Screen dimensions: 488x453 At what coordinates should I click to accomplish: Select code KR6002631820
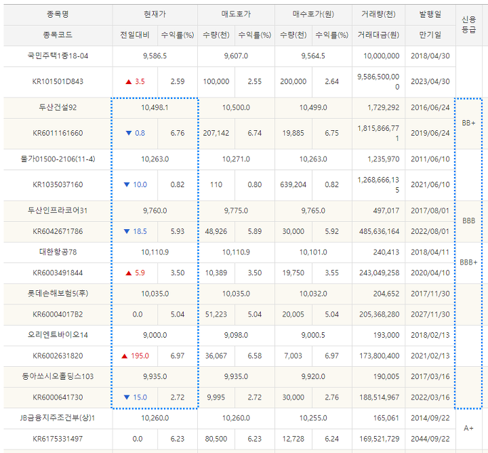(58, 356)
